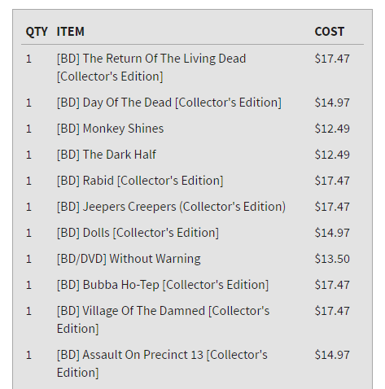The width and height of the screenshot is (385, 389).
Task: Click The Dark Half title
Action: [107, 155]
